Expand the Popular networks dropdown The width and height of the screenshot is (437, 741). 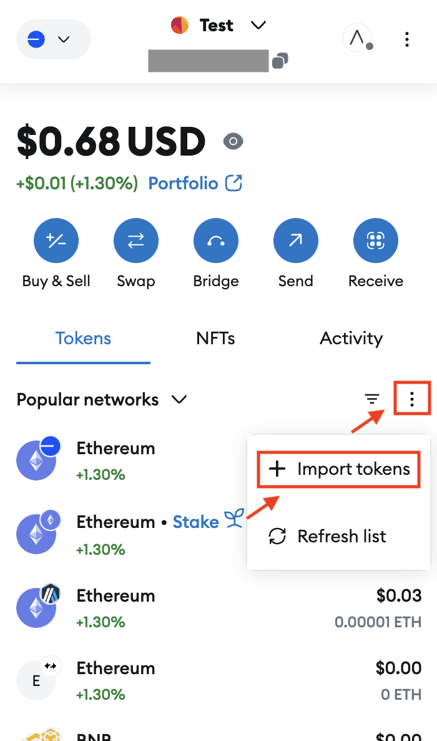(179, 399)
